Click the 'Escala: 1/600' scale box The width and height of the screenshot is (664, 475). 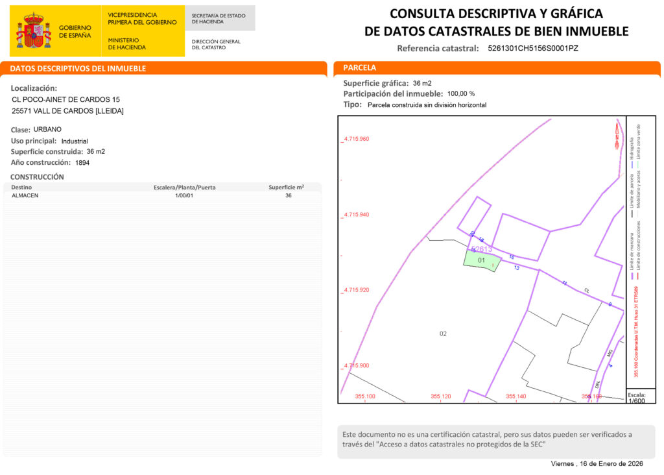click(x=640, y=396)
